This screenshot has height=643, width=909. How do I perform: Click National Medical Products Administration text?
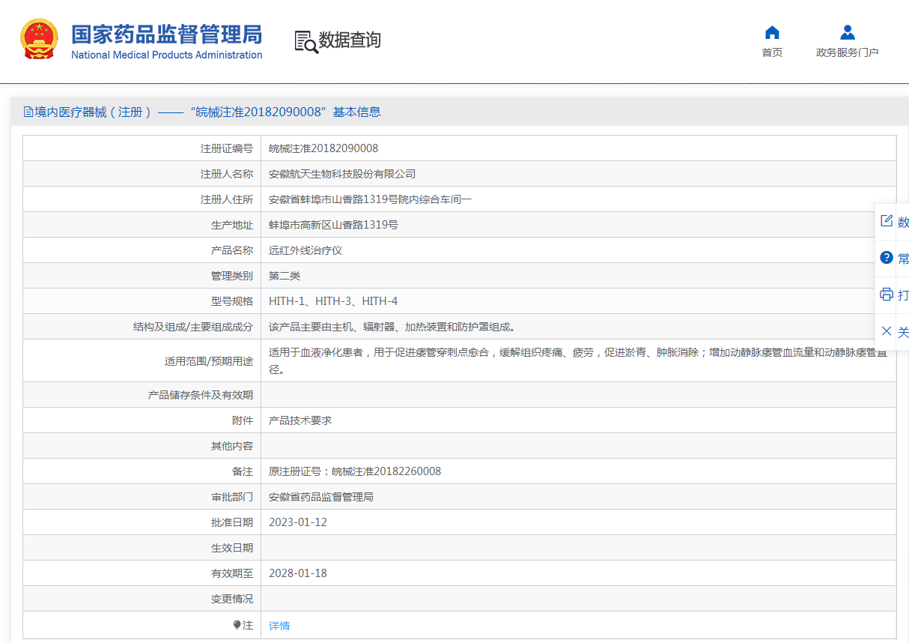(x=167, y=55)
